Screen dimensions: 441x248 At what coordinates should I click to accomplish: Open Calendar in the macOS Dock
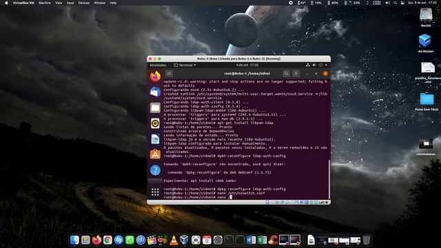click(x=207, y=240)
